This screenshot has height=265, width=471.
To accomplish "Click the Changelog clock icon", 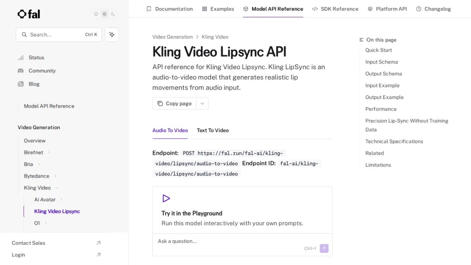I will (x=419, y=9).
